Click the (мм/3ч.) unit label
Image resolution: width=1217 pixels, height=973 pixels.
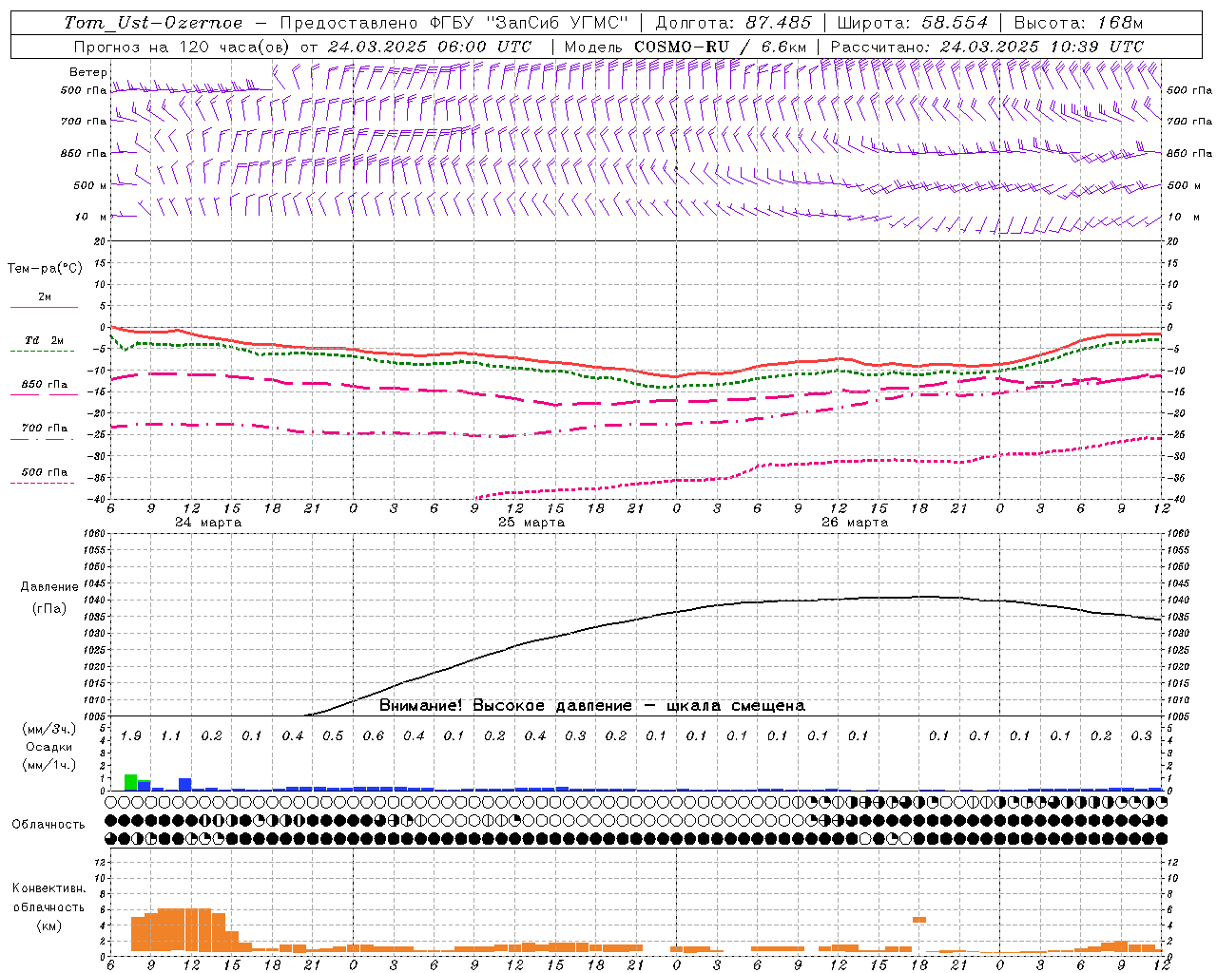pos(48,729)
